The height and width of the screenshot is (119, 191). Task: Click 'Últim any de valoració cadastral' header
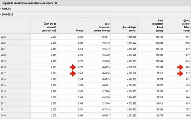tap(49, 27)
